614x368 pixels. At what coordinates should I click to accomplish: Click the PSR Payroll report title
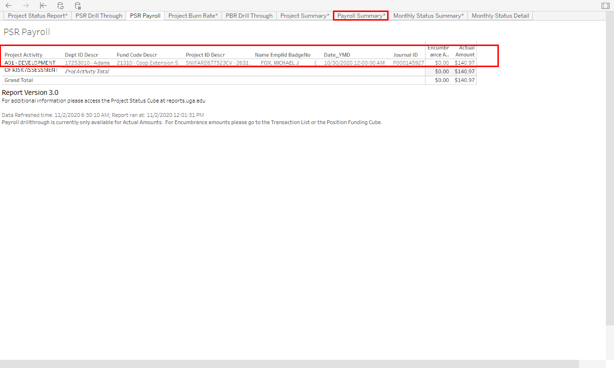27,32
